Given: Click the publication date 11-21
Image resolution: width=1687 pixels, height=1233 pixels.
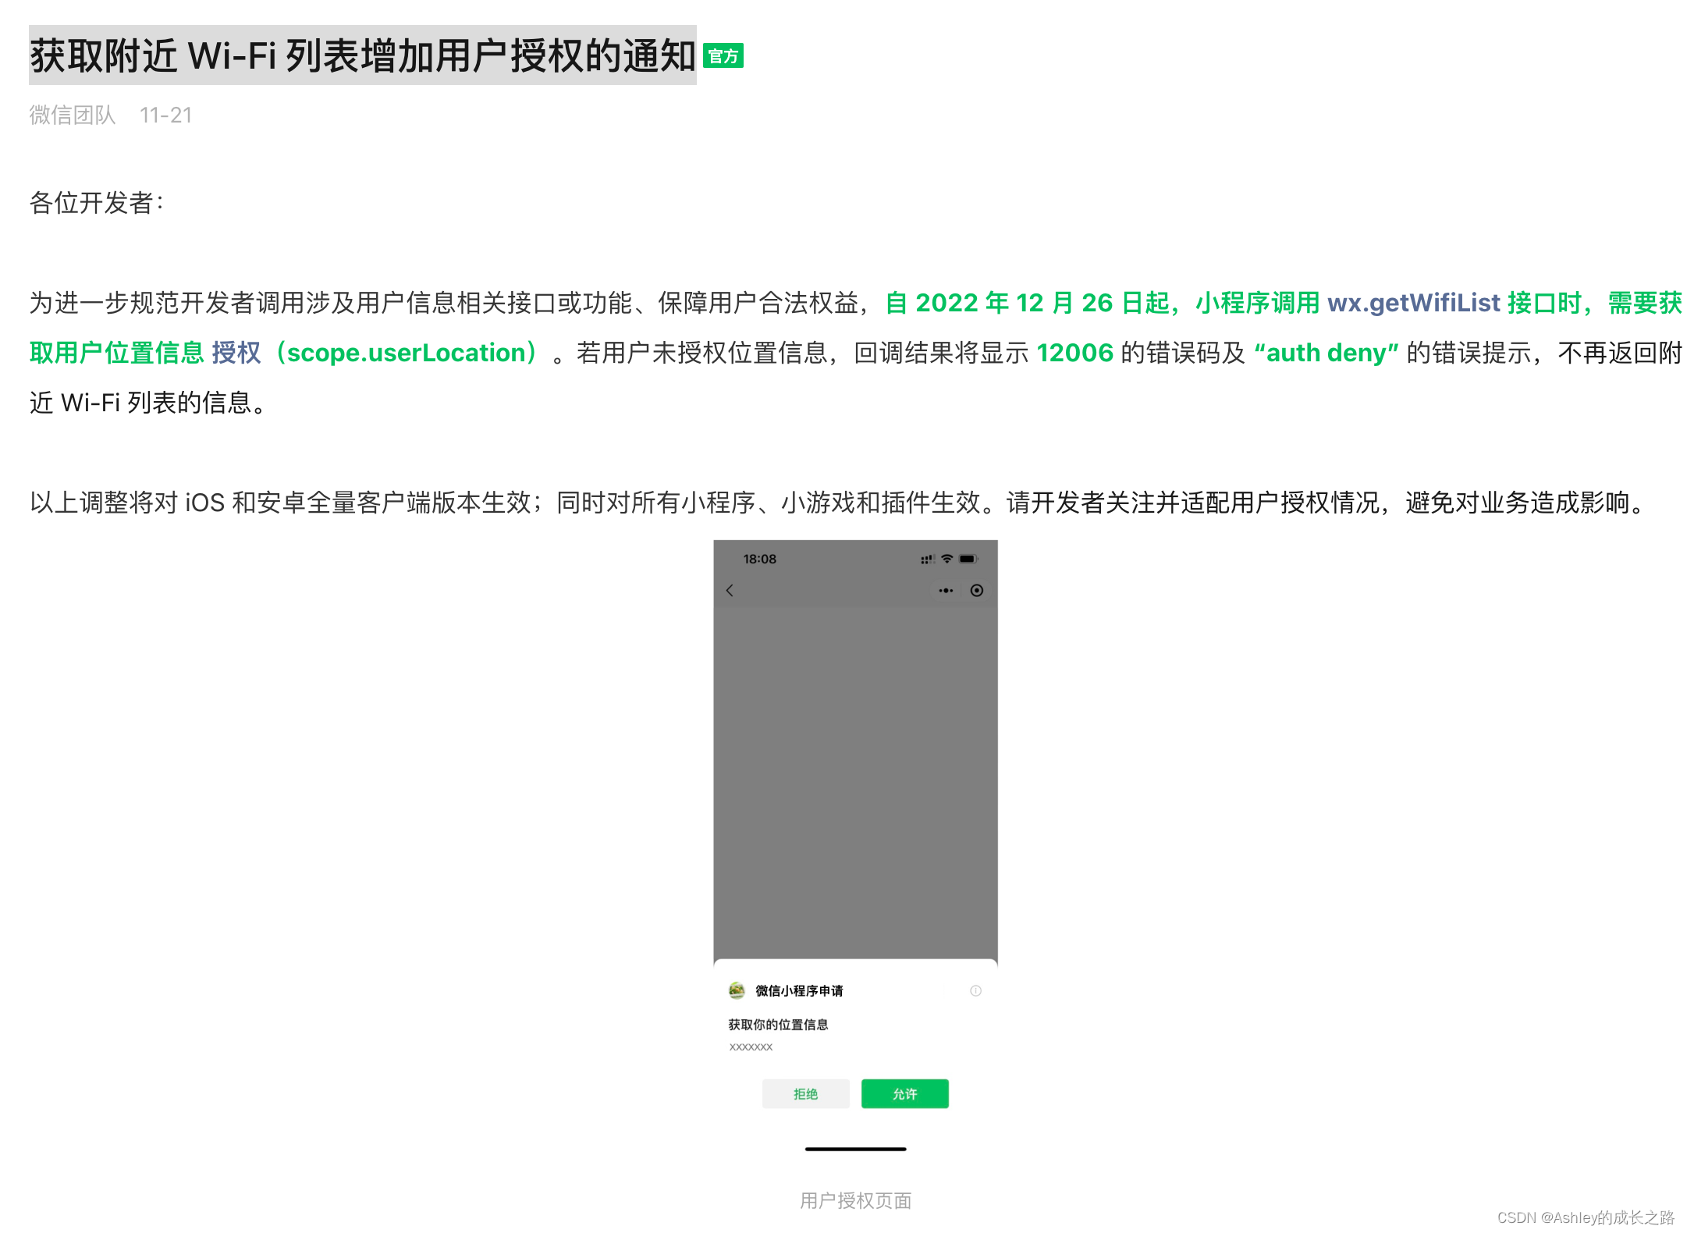Looking at the screenshot, I should 166,115.
